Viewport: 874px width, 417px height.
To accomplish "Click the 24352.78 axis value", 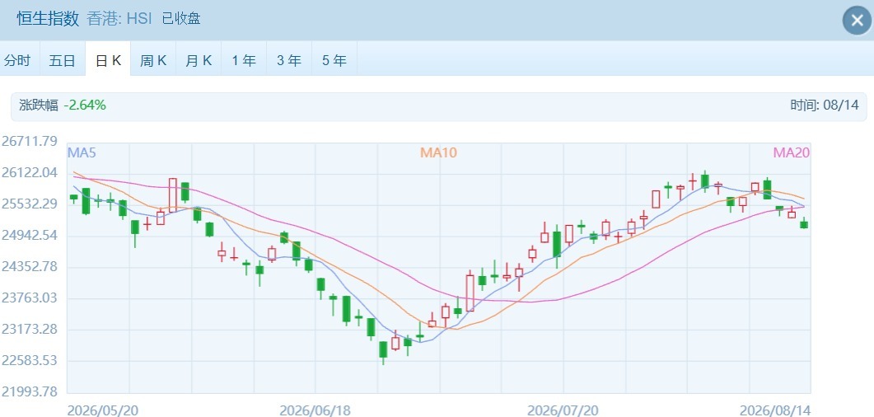I will click(30, 266).
